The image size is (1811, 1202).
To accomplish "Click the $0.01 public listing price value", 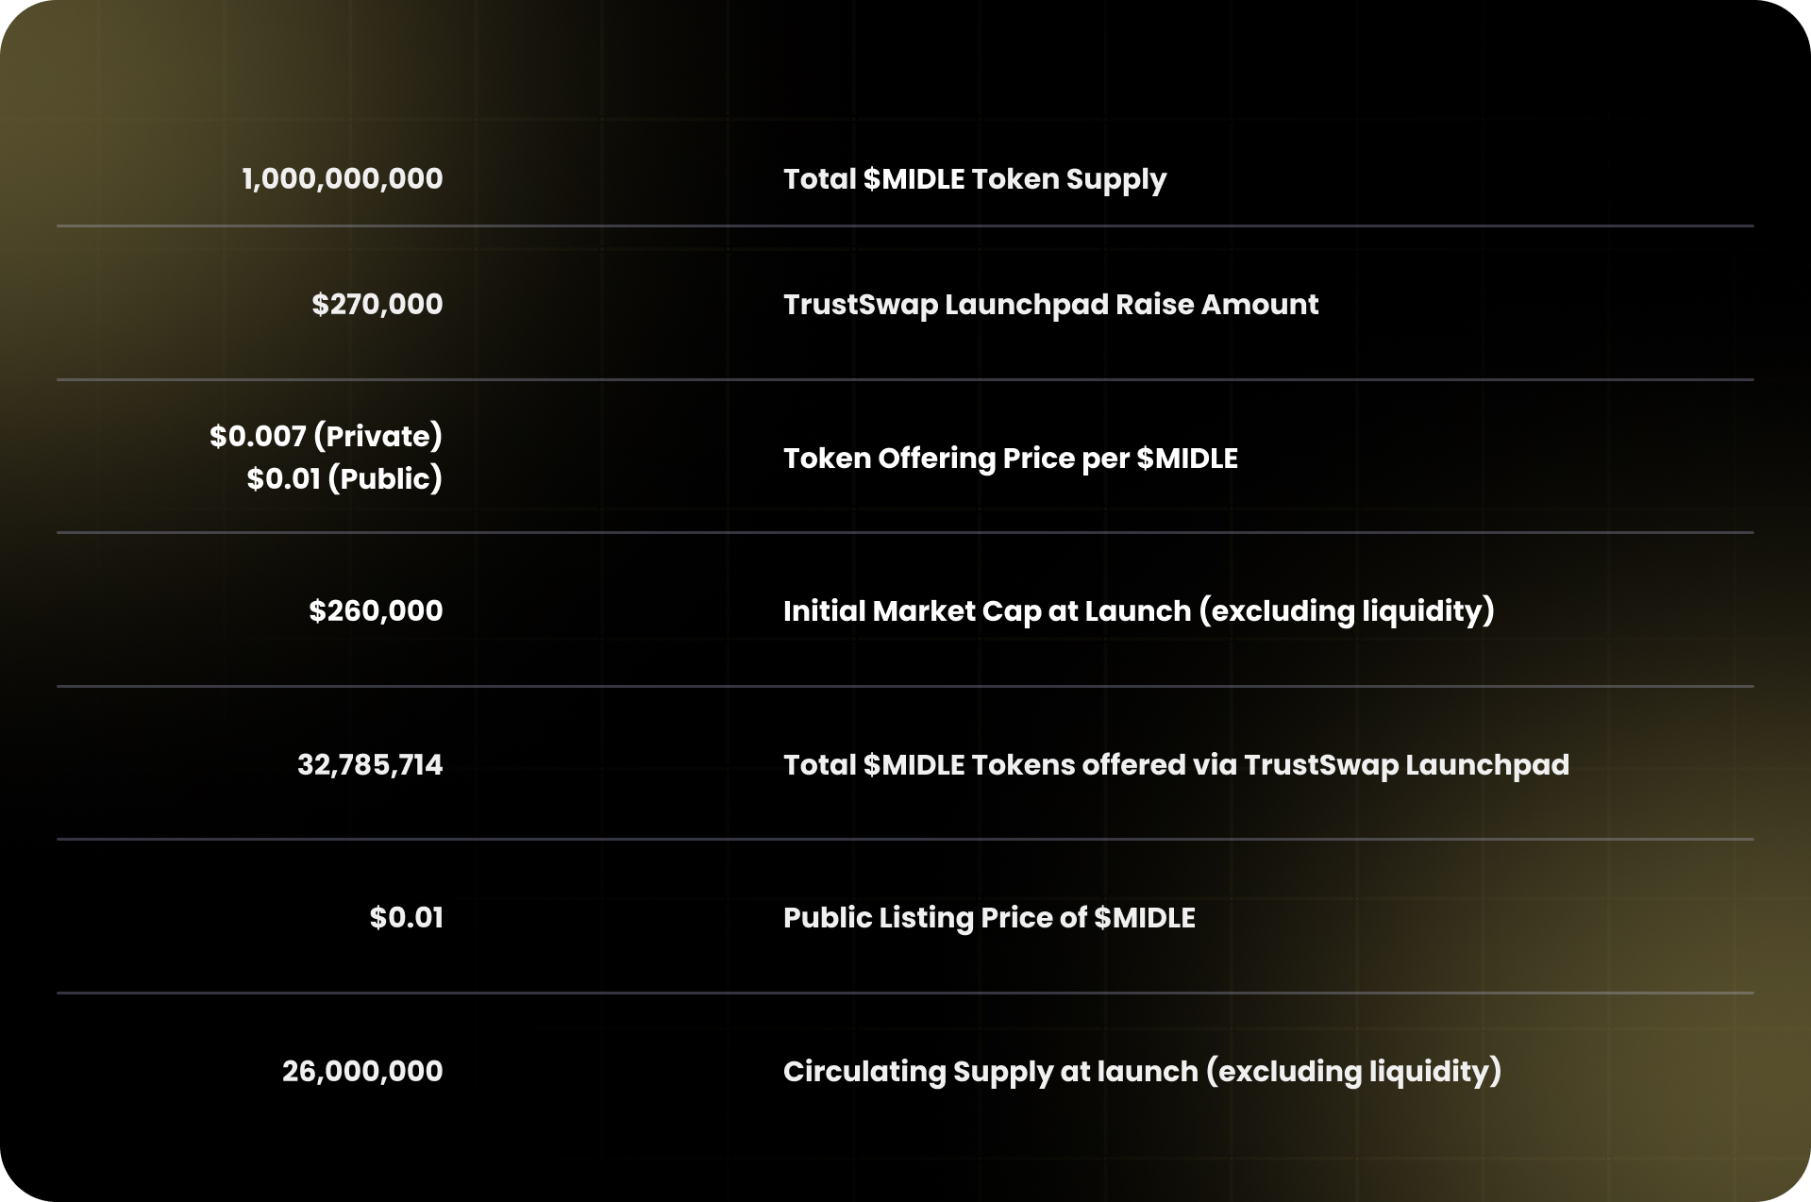I will click(x=407, y=917).
